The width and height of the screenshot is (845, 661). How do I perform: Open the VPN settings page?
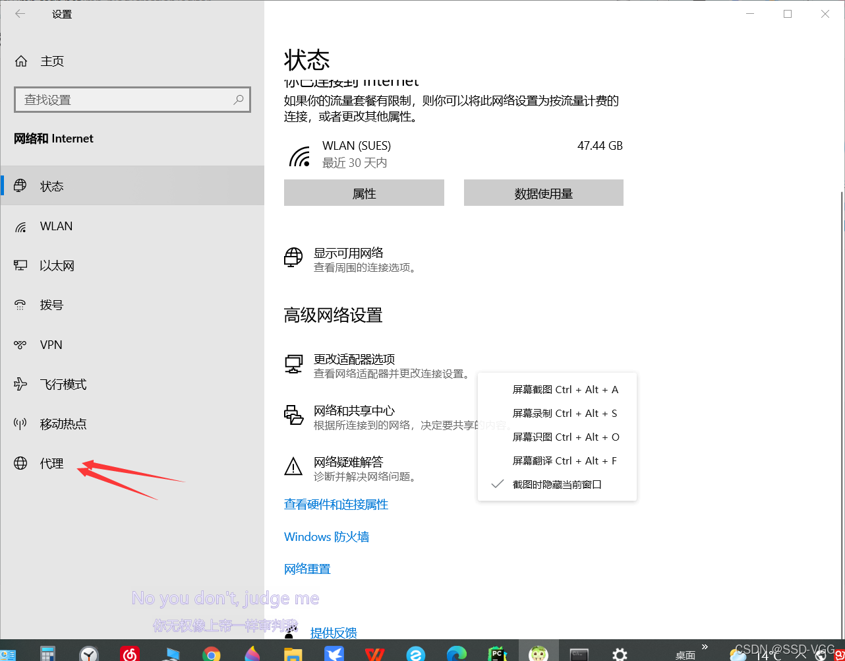coord(51,344)
